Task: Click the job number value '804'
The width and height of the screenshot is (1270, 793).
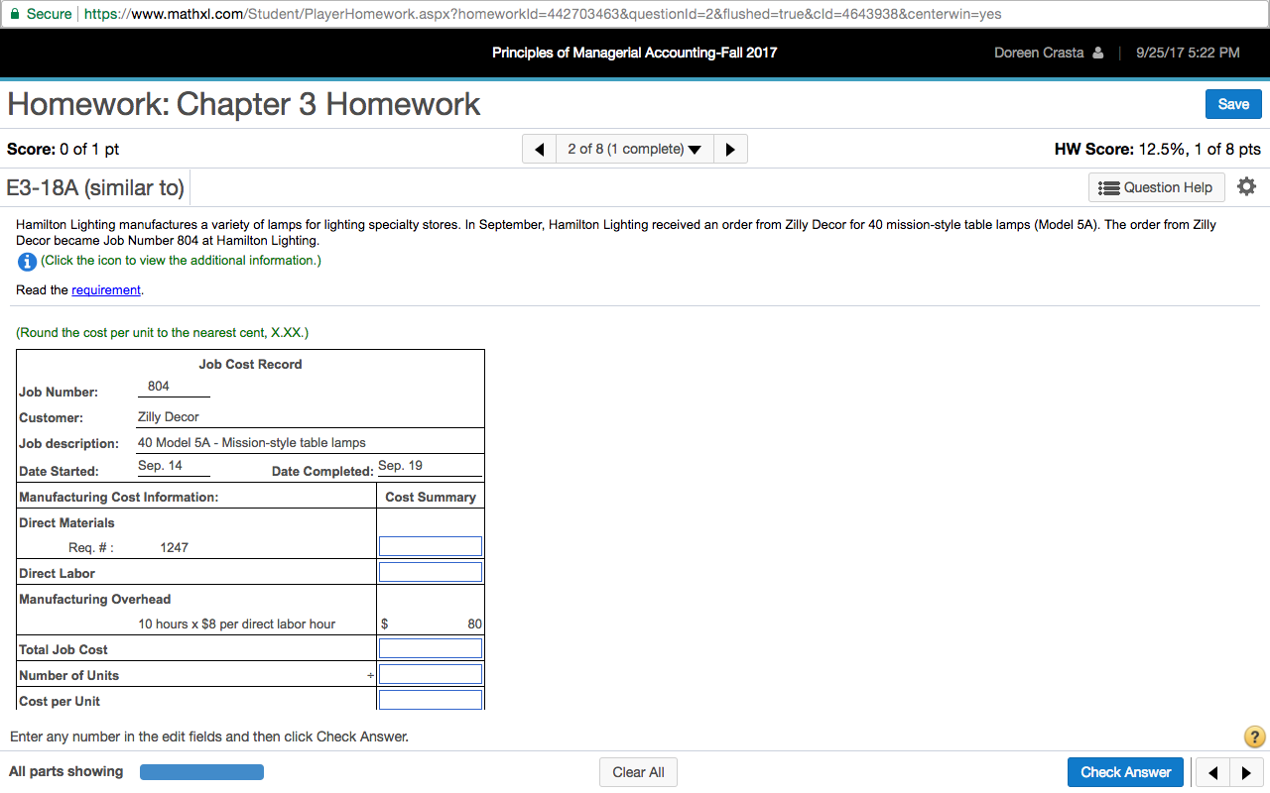Action: [x=159, y=386]
